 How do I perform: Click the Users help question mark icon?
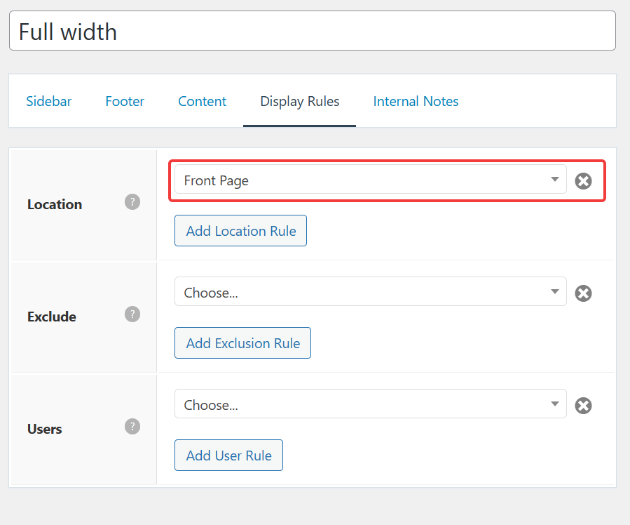point(132,427)
